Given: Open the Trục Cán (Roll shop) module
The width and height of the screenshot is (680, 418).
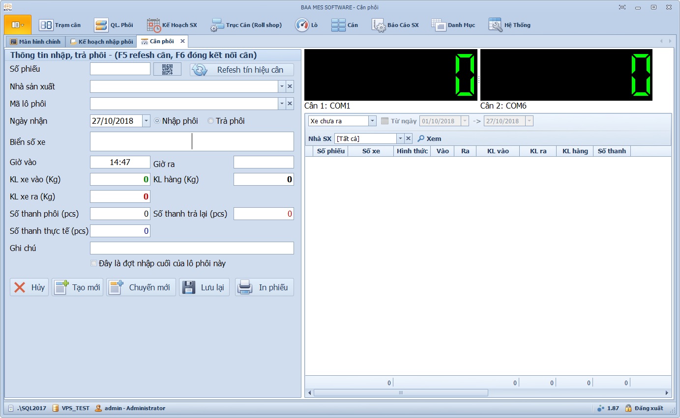Looking at the screenshot, I should coord(246,25).
